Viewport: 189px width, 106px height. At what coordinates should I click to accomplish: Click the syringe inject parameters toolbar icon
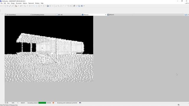pos(12,6)
